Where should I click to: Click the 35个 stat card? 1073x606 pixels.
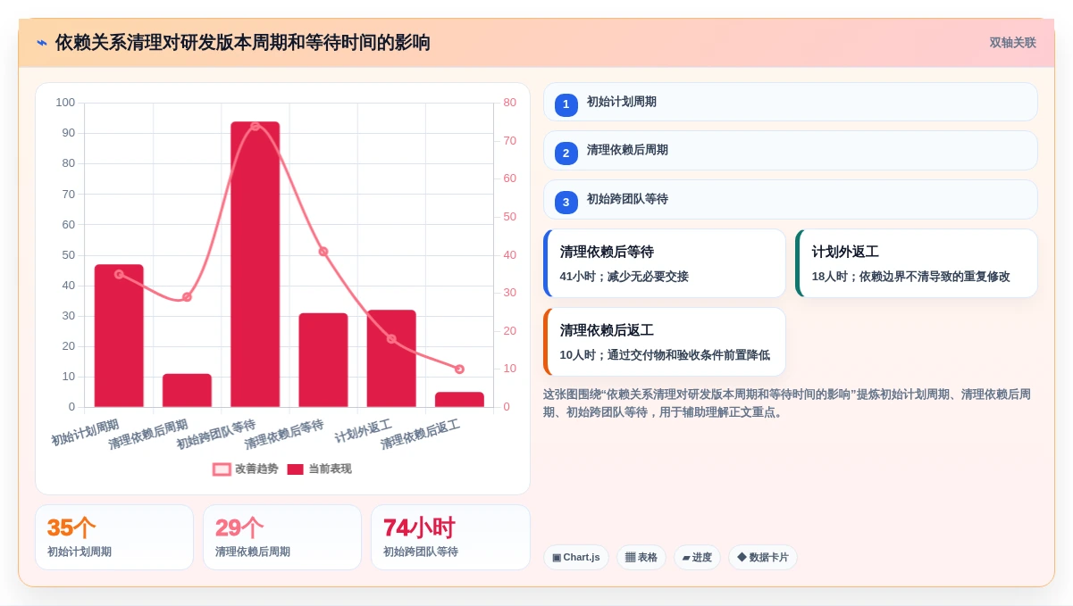114,537
